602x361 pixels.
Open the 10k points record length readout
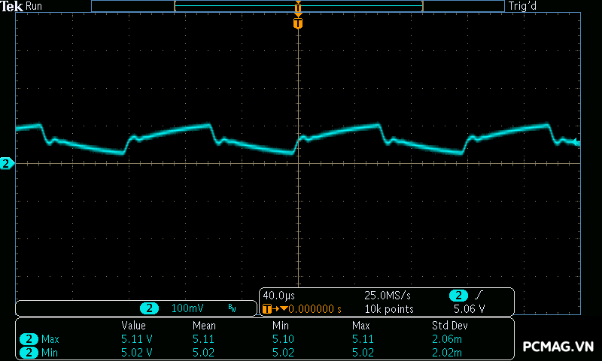(x=388, y=308)
